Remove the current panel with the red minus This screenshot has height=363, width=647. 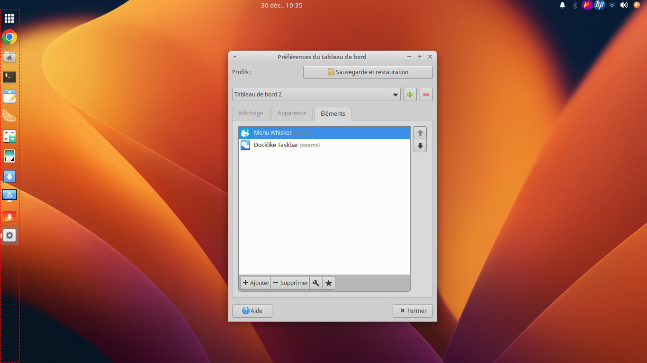click(426, 95)
